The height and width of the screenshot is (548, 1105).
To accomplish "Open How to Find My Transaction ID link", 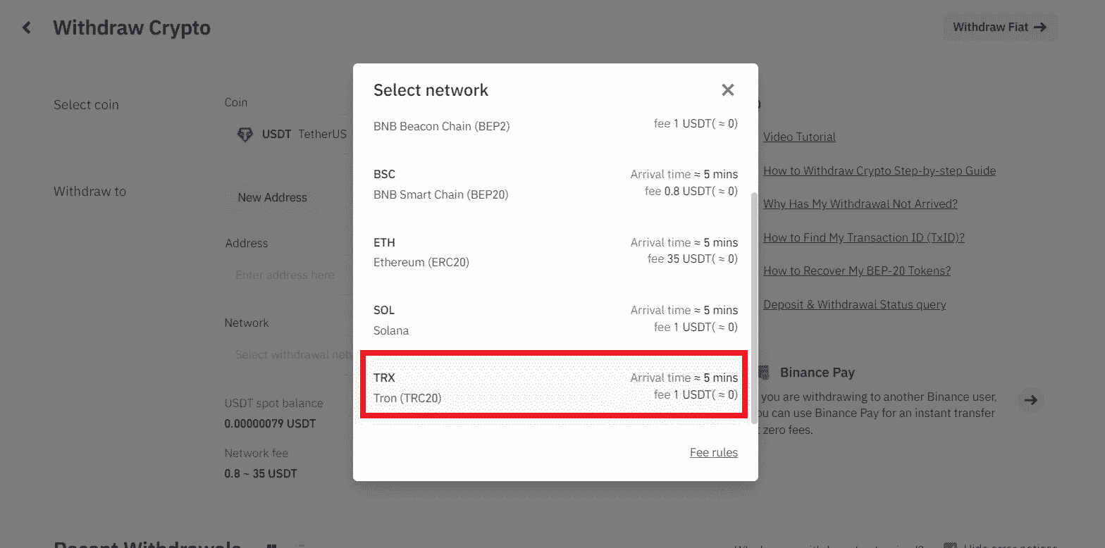I will [x=864, y=237].
